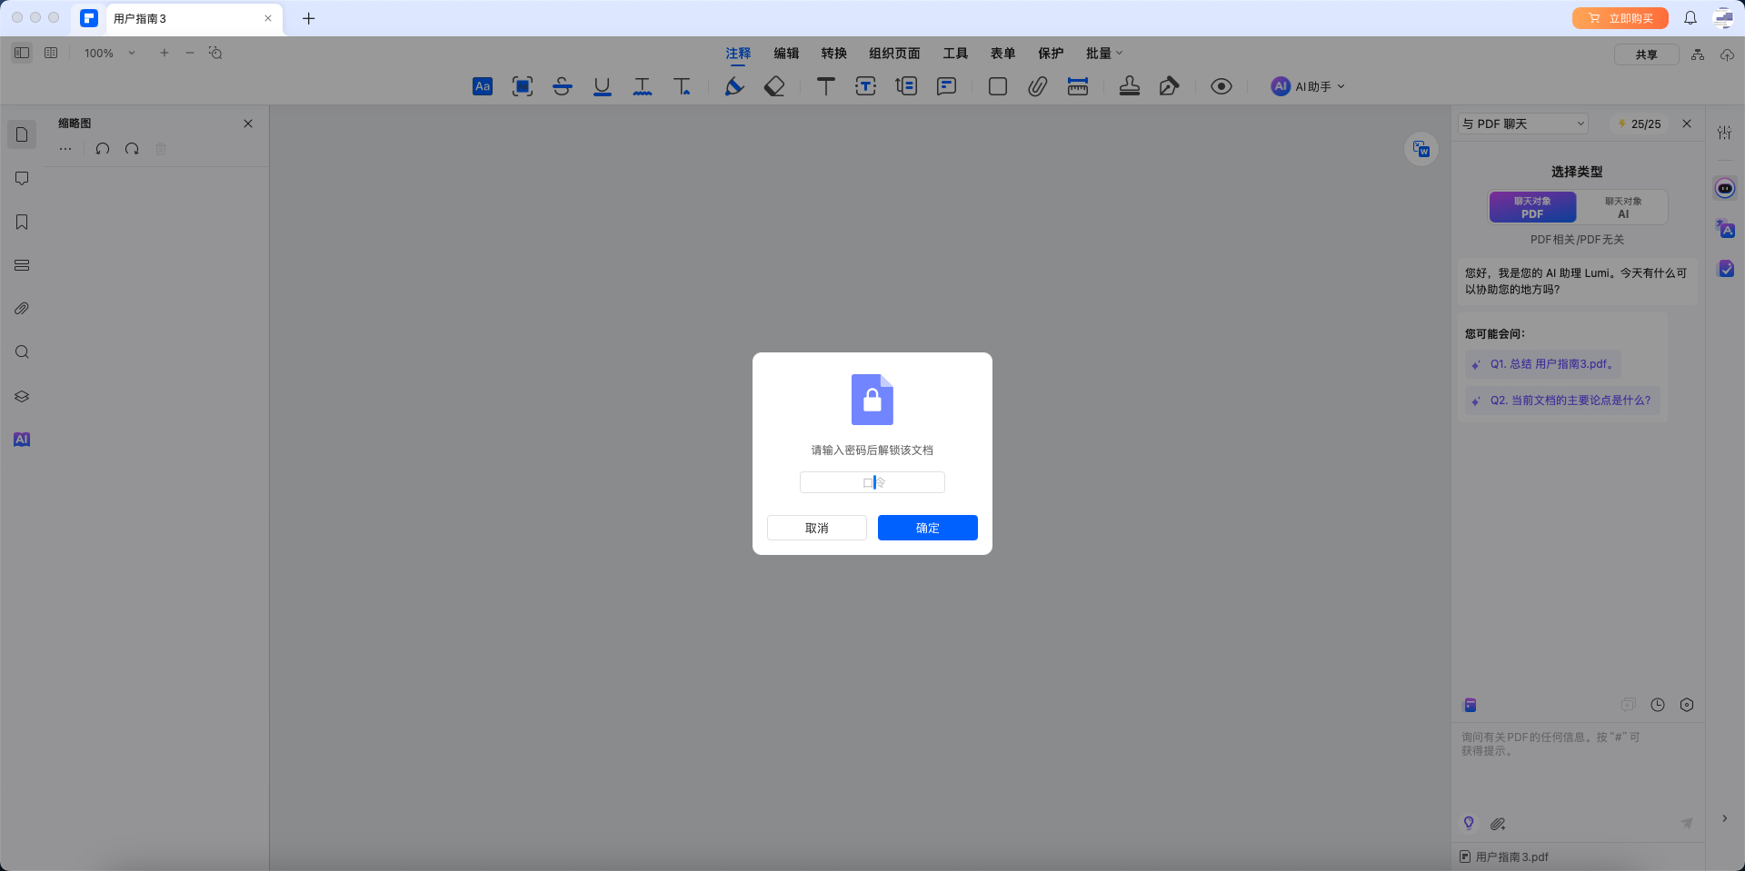Select the sticky note comment tool
The image size is (1745, 871).
(x=946, y=86)
